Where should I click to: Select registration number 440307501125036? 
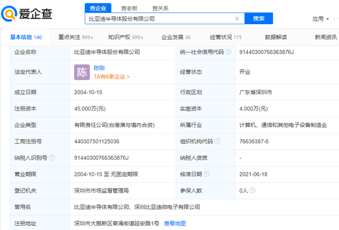(97, 141)
